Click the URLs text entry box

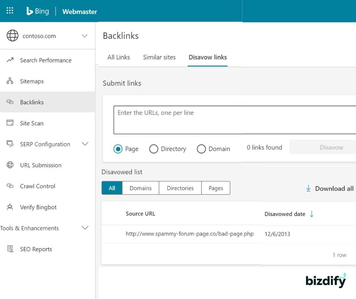click(235, 120)
